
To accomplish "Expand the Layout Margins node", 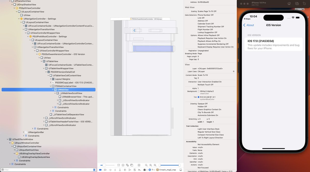I will click(51, 79).
